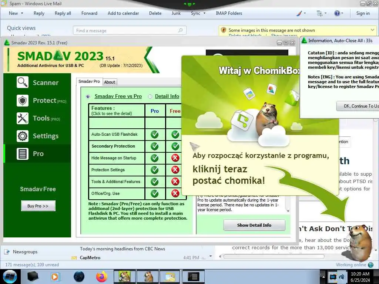The width and height of the screenshot is (379, 284).
Task: Open the dark globe taskbar icon
Action: click(x=79, y=277)
